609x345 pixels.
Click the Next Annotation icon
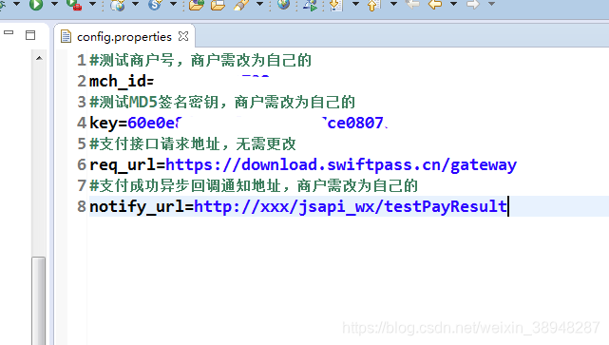336,5
